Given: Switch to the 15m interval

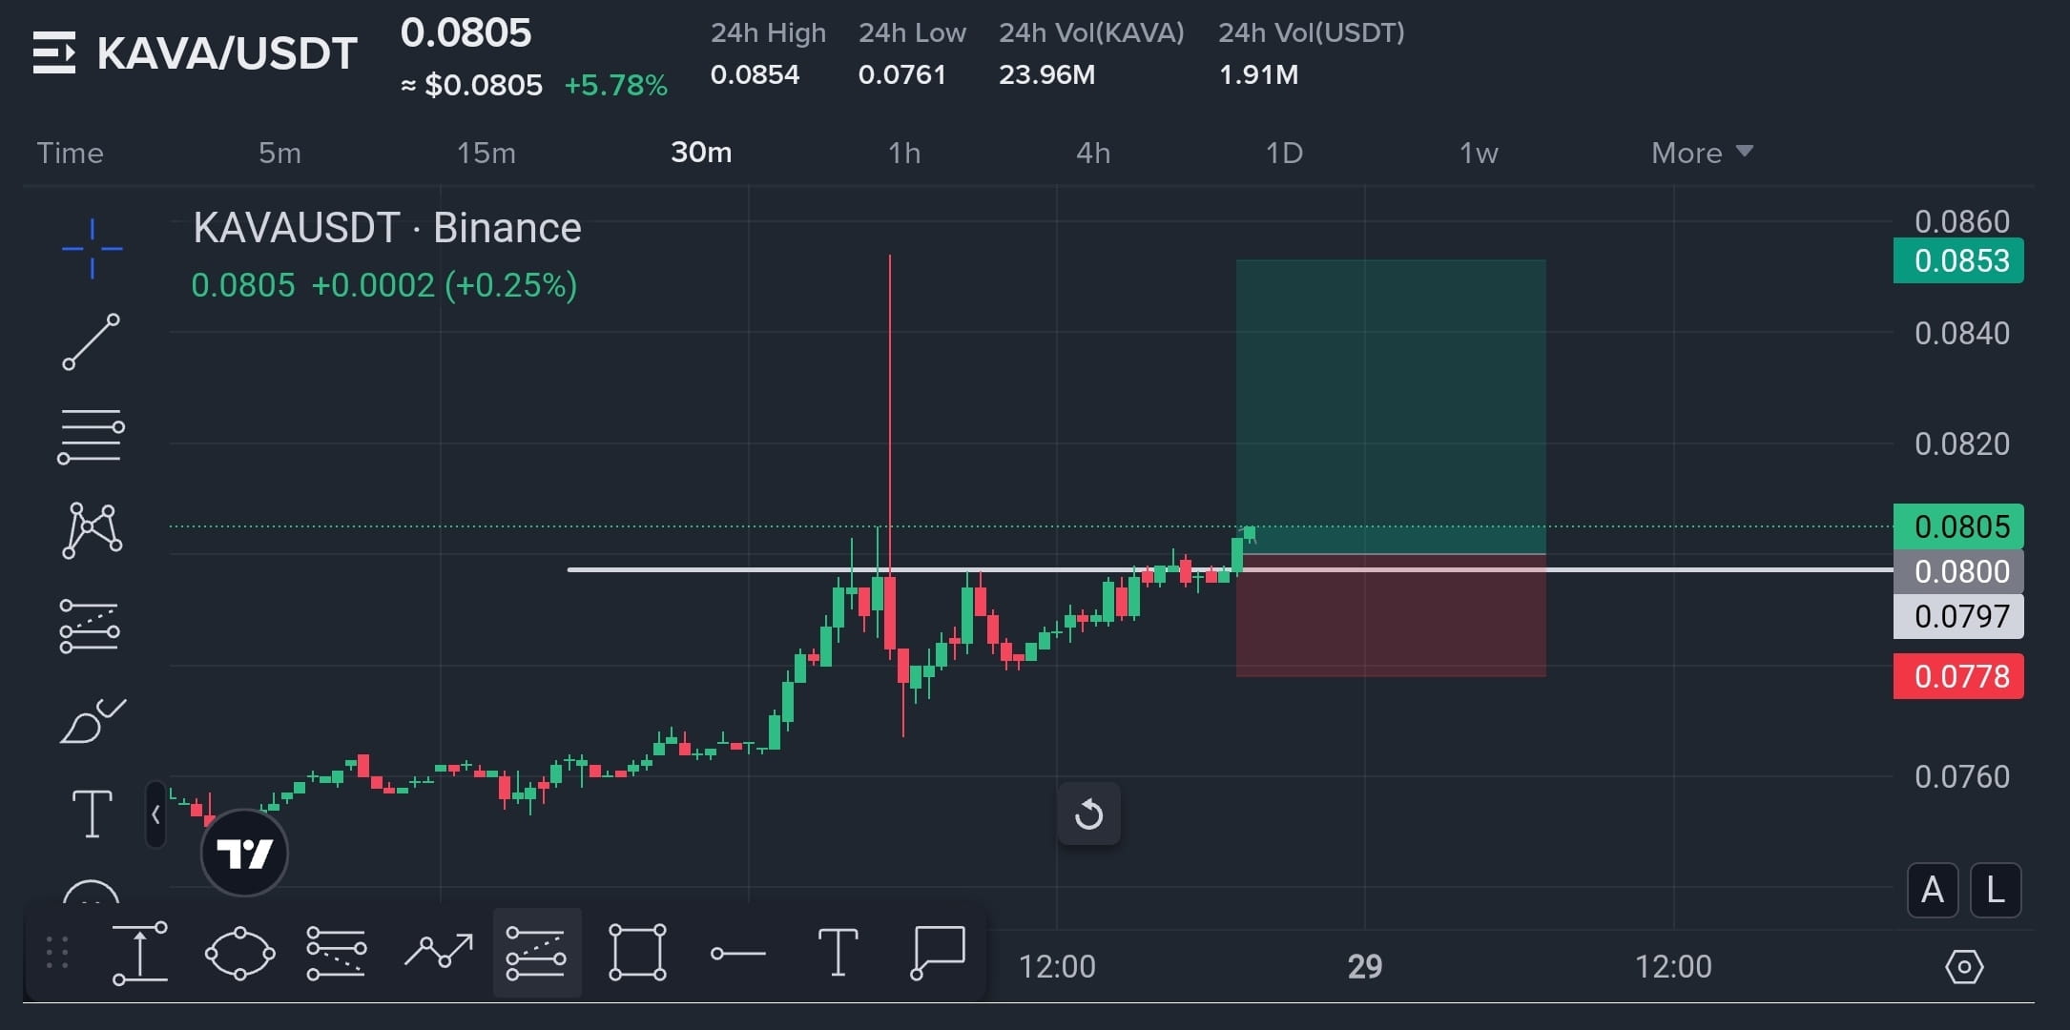Looking at the screenshot, I should [486, 153].
